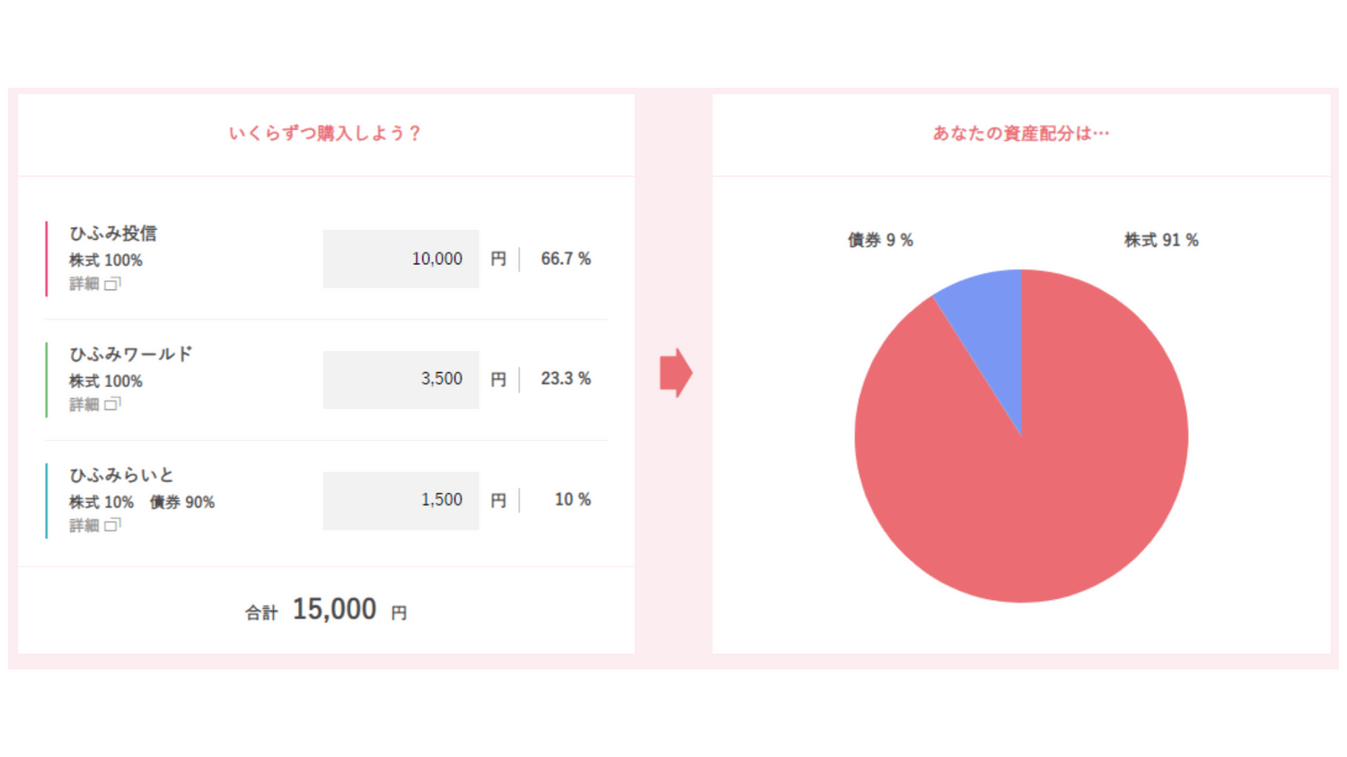The height and width of the screenshot is (757, 1347).
Task: Click the external-link icon under ひふみらいと
Action: pyautogui.click(x=112, y=525)
